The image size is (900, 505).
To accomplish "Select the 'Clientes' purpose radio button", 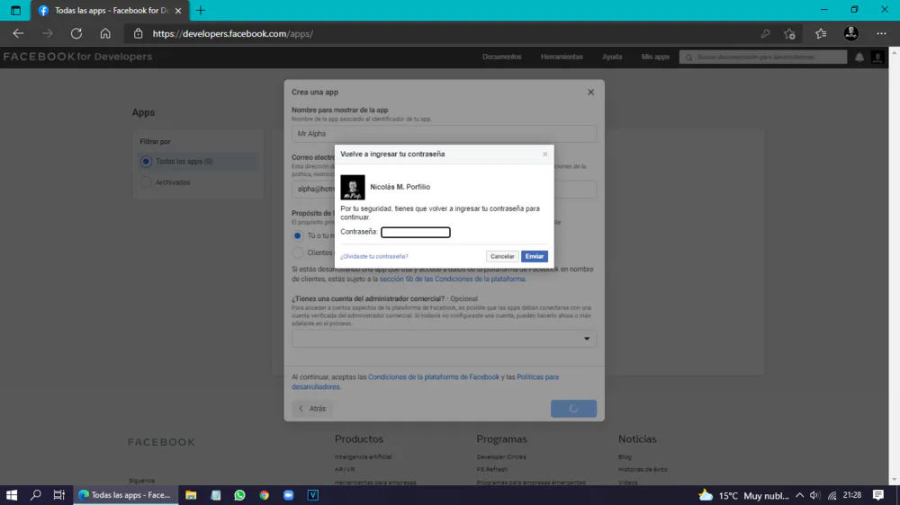I will tap(298, 252).
